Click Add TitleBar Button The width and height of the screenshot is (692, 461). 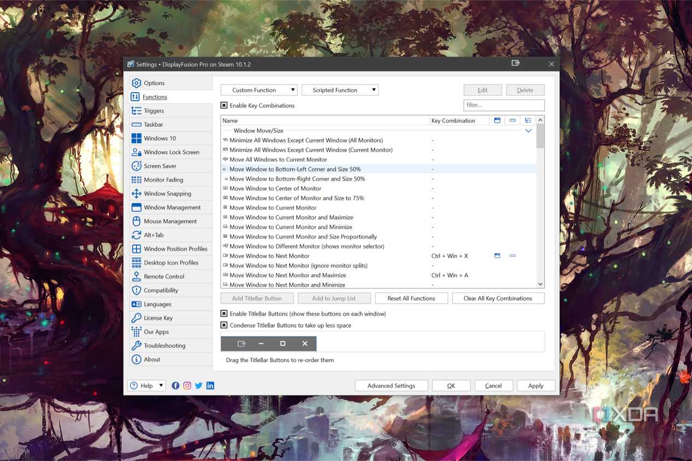point(257,298)
